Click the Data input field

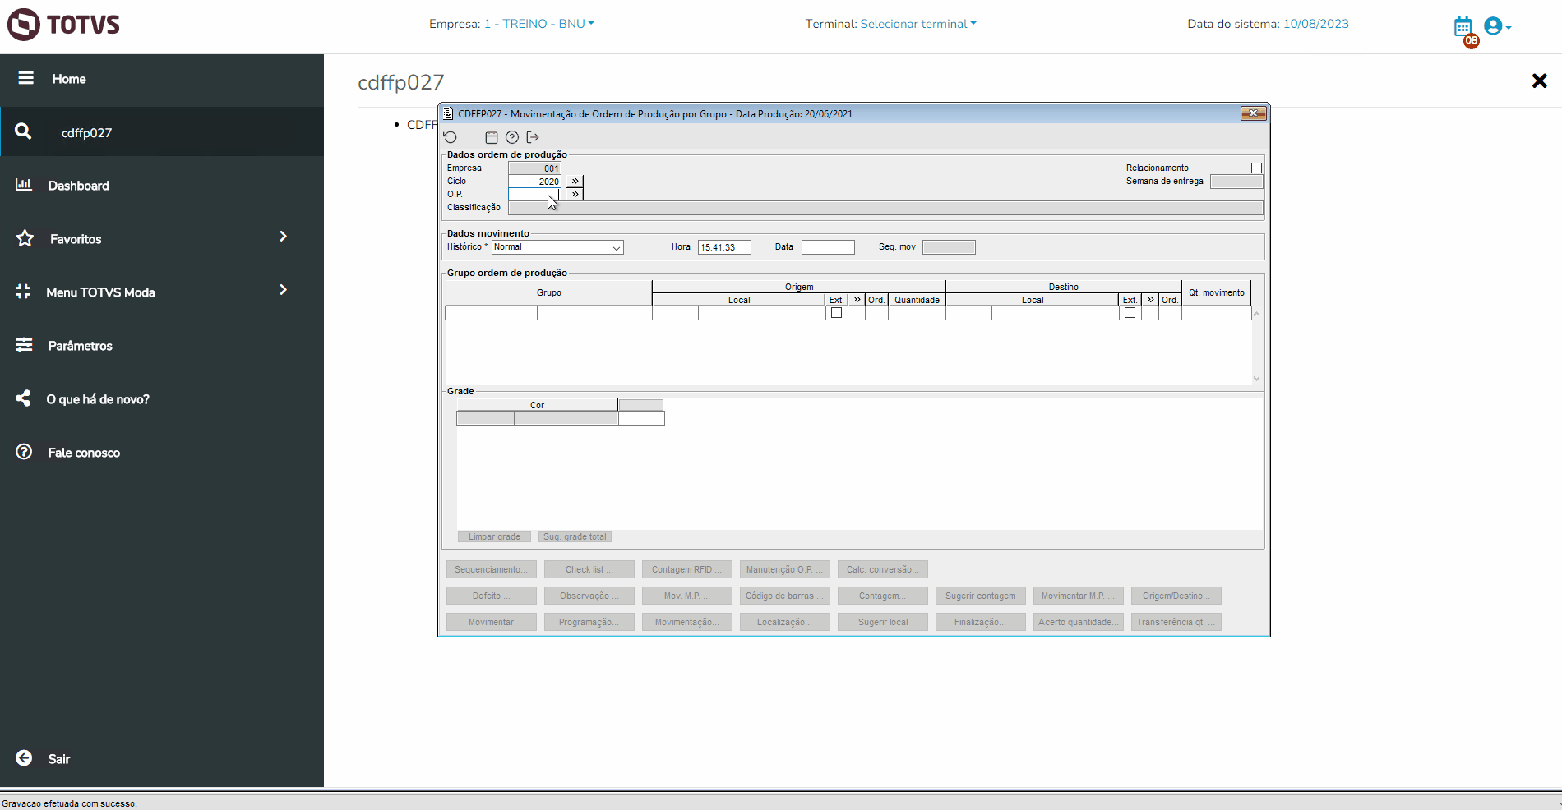[828, 247]
